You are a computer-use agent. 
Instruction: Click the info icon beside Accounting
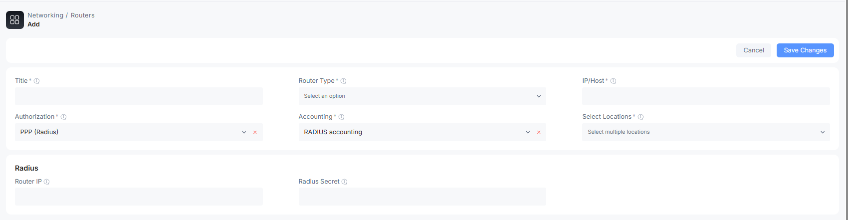click(x=341, y=117)
